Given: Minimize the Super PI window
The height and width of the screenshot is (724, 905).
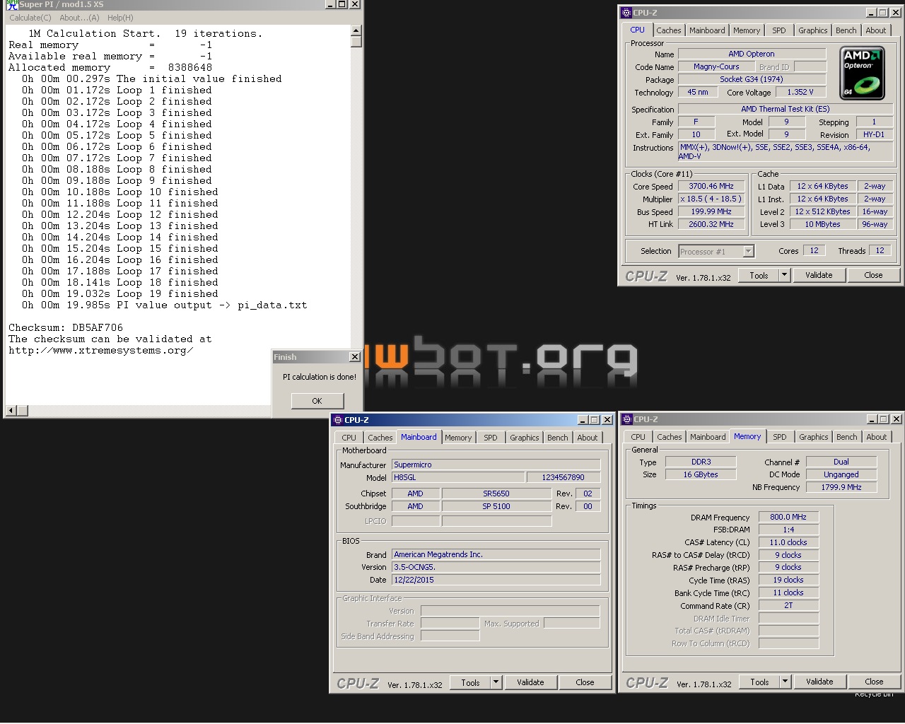Looking at the screenshot, I should (x=331, y=4).
